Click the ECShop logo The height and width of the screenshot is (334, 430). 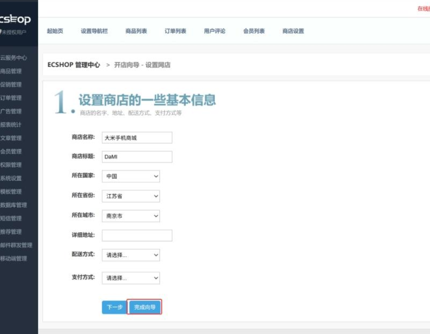16,19
